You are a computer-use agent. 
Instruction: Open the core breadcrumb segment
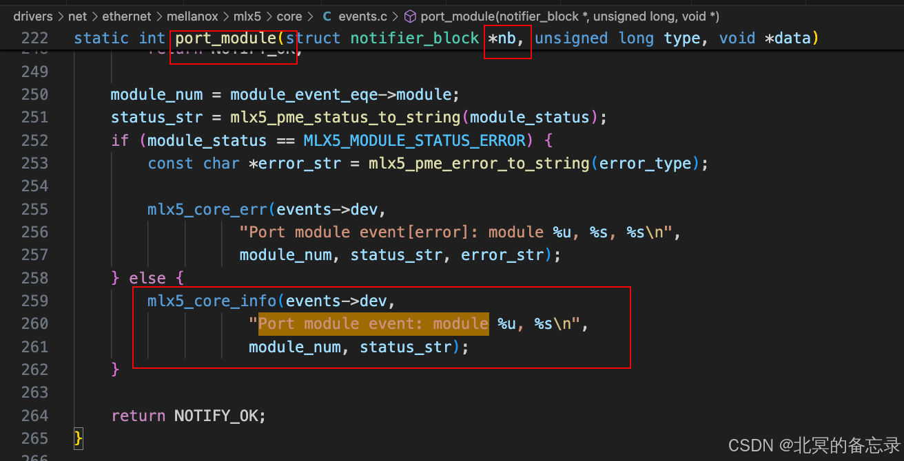[289, 16]
